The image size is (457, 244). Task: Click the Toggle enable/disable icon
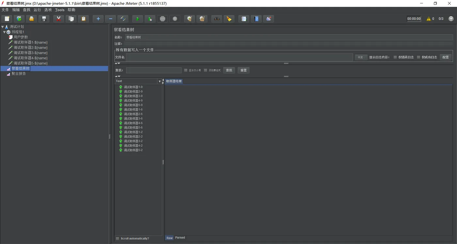pyautogui.click(x=123, y=19)
